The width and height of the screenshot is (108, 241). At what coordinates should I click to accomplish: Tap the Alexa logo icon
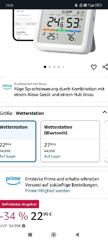point(7,86)
